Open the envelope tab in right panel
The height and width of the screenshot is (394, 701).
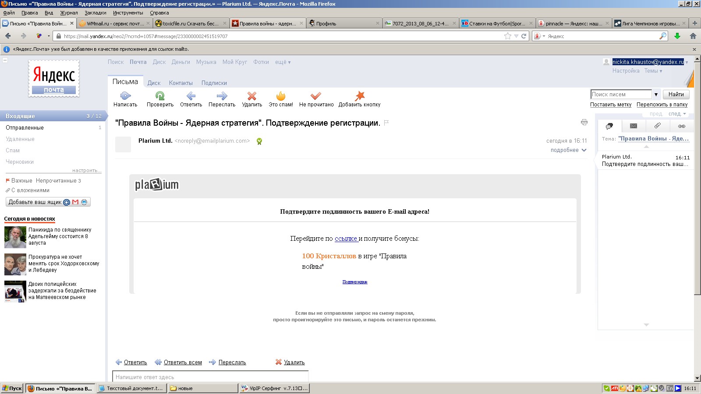pos(634,126)
